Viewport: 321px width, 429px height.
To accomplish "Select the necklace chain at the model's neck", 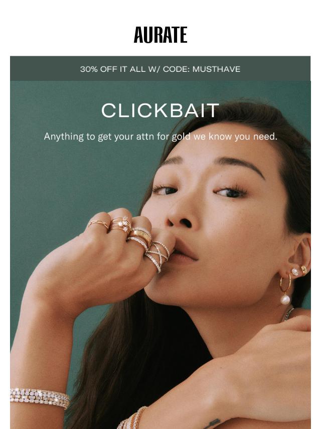I will click(288, 314).
